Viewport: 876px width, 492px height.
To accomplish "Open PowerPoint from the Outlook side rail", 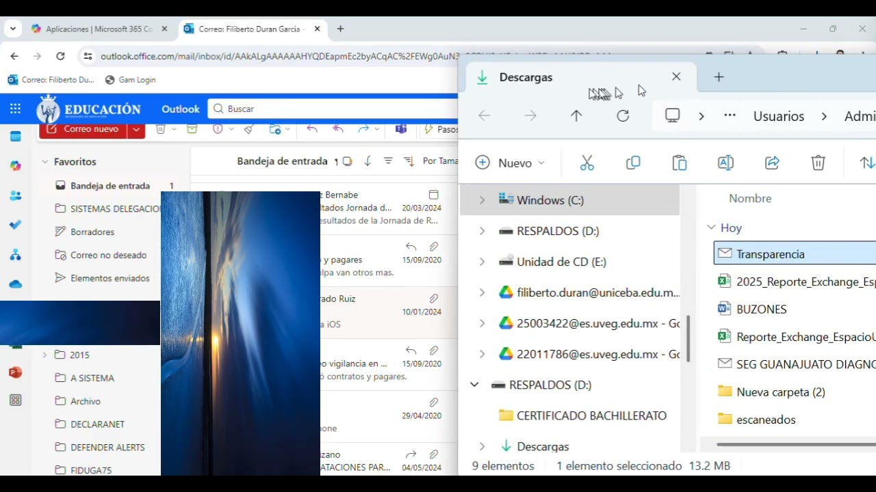I will pyautogui.click(x=15, y=372).
